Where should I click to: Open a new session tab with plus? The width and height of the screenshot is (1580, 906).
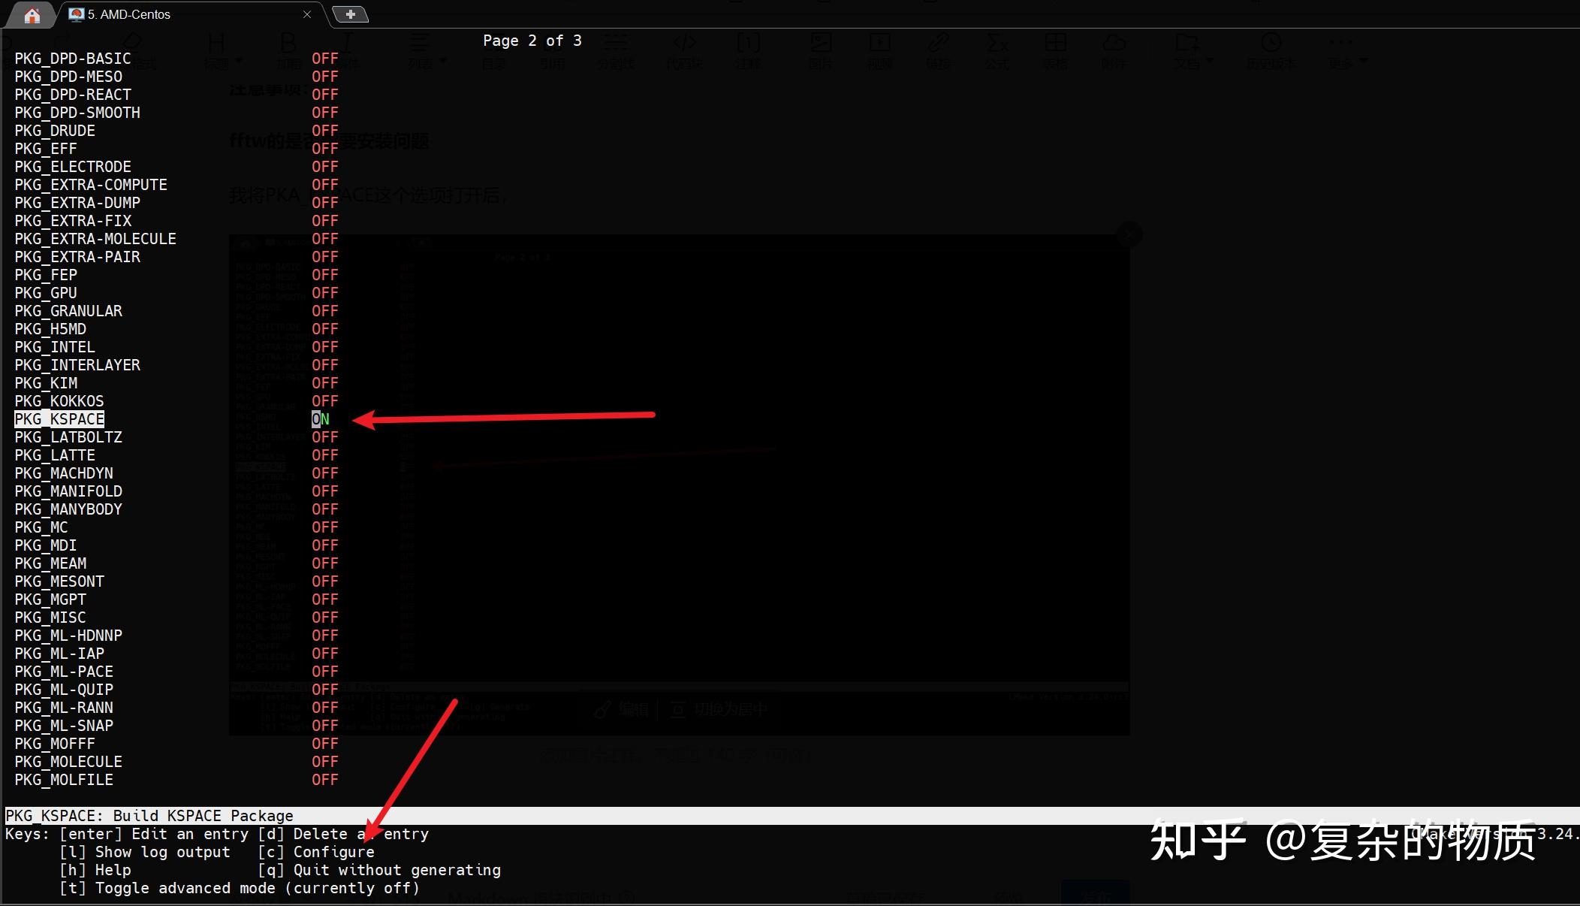point(350,14)
